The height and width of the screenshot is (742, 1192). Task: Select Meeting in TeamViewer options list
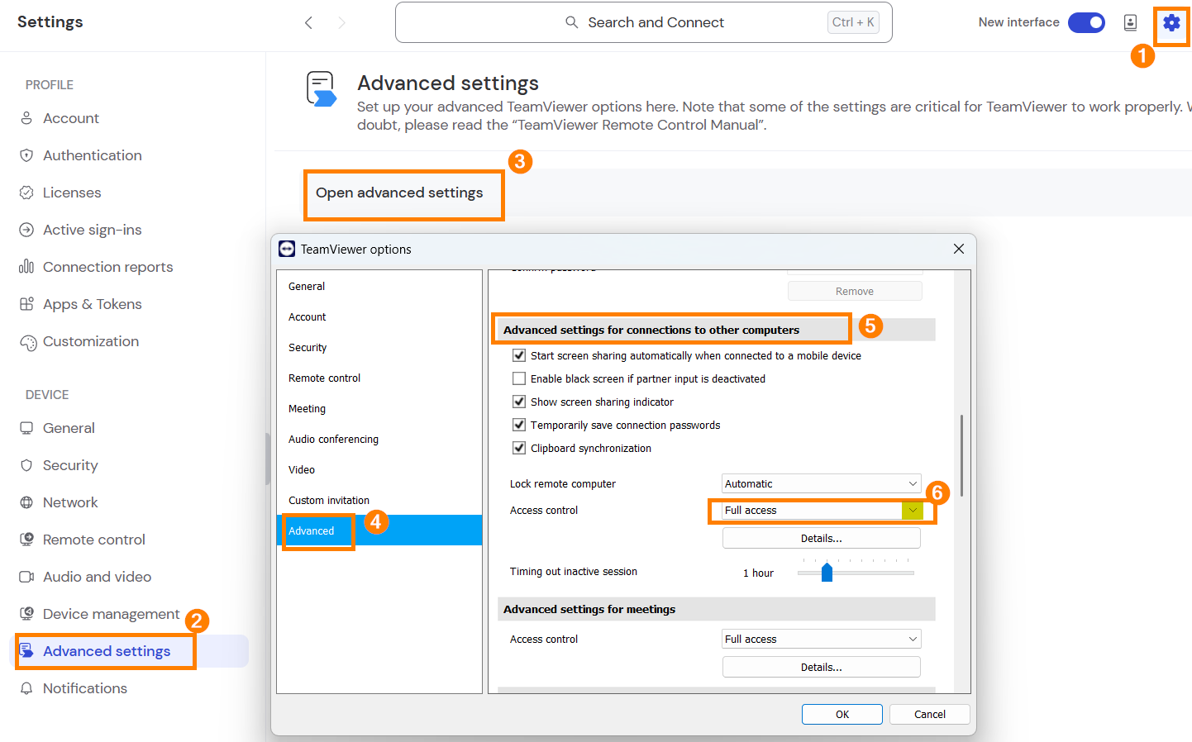[x=379, y=408]
